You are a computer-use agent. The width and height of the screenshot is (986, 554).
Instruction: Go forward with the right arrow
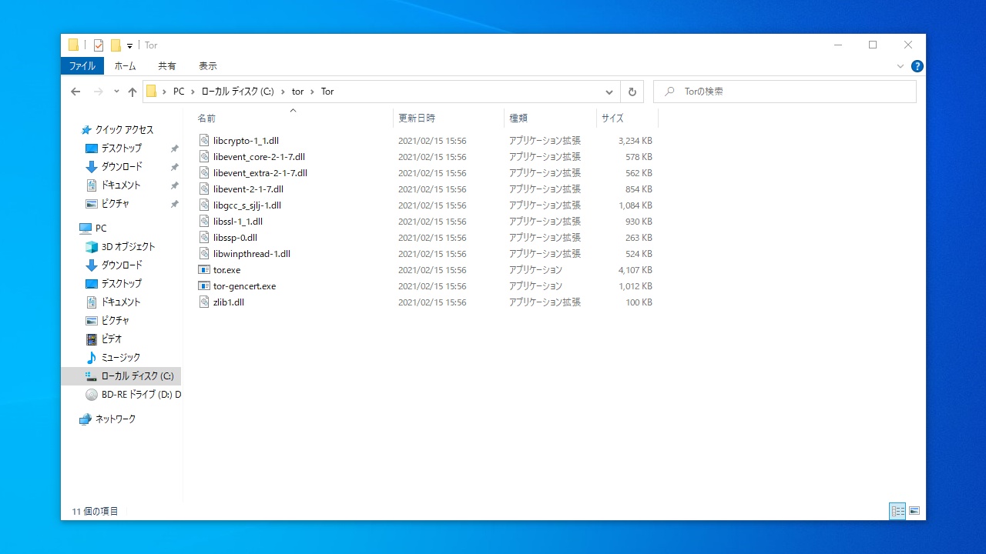click(98, 92)
